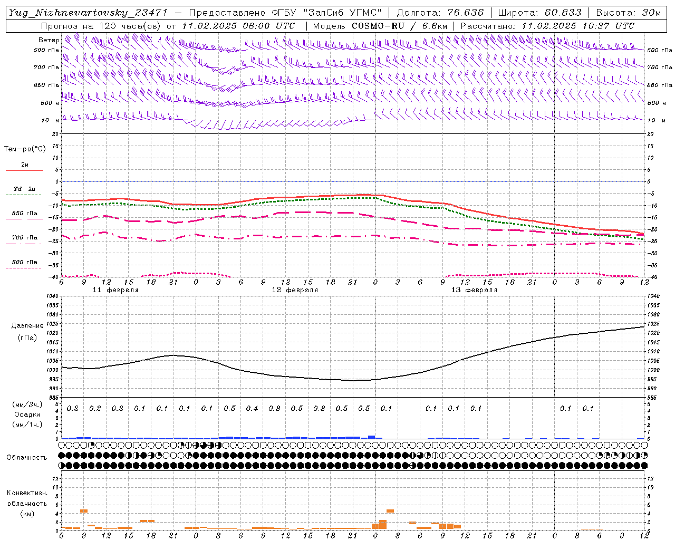The width and height of the screenshot is (675, 540).
Task: Click the date label 13 февраля
Action: click(474, 290)
